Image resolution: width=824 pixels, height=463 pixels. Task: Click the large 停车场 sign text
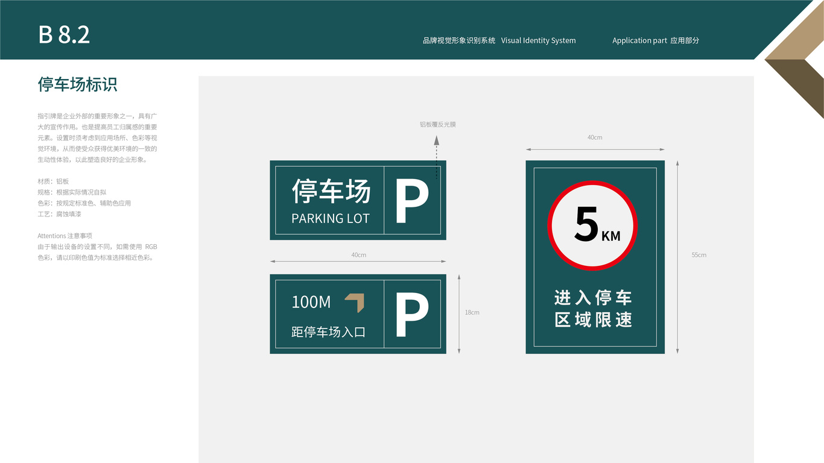[331, 191]
